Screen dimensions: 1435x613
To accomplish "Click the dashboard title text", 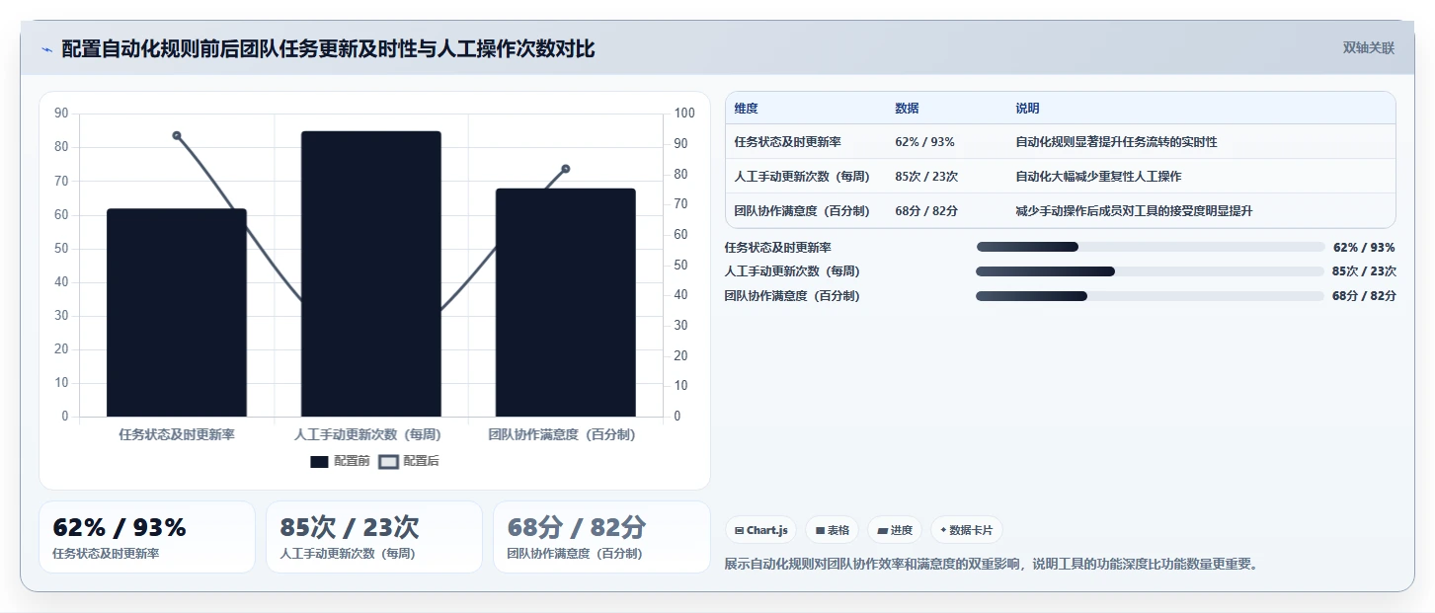I will [x=328, y=48].
